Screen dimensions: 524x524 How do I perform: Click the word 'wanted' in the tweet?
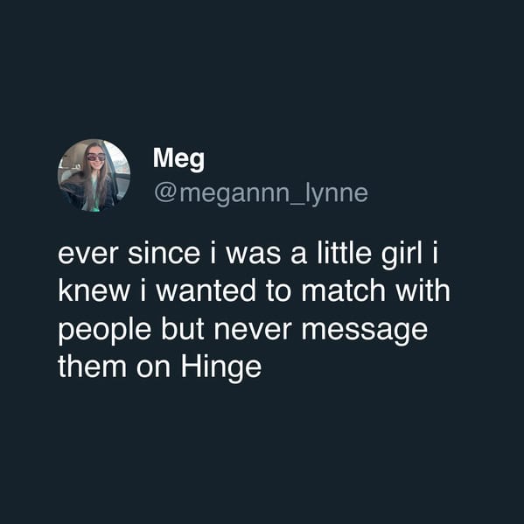pos(206,291)
